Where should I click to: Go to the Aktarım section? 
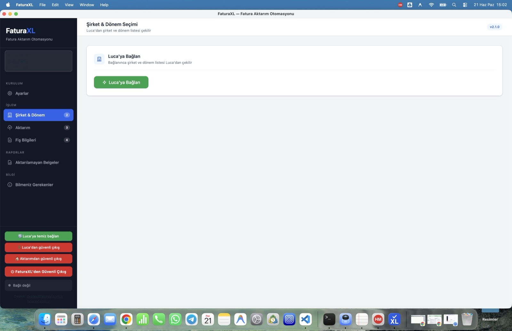click(x=38, y=127)
